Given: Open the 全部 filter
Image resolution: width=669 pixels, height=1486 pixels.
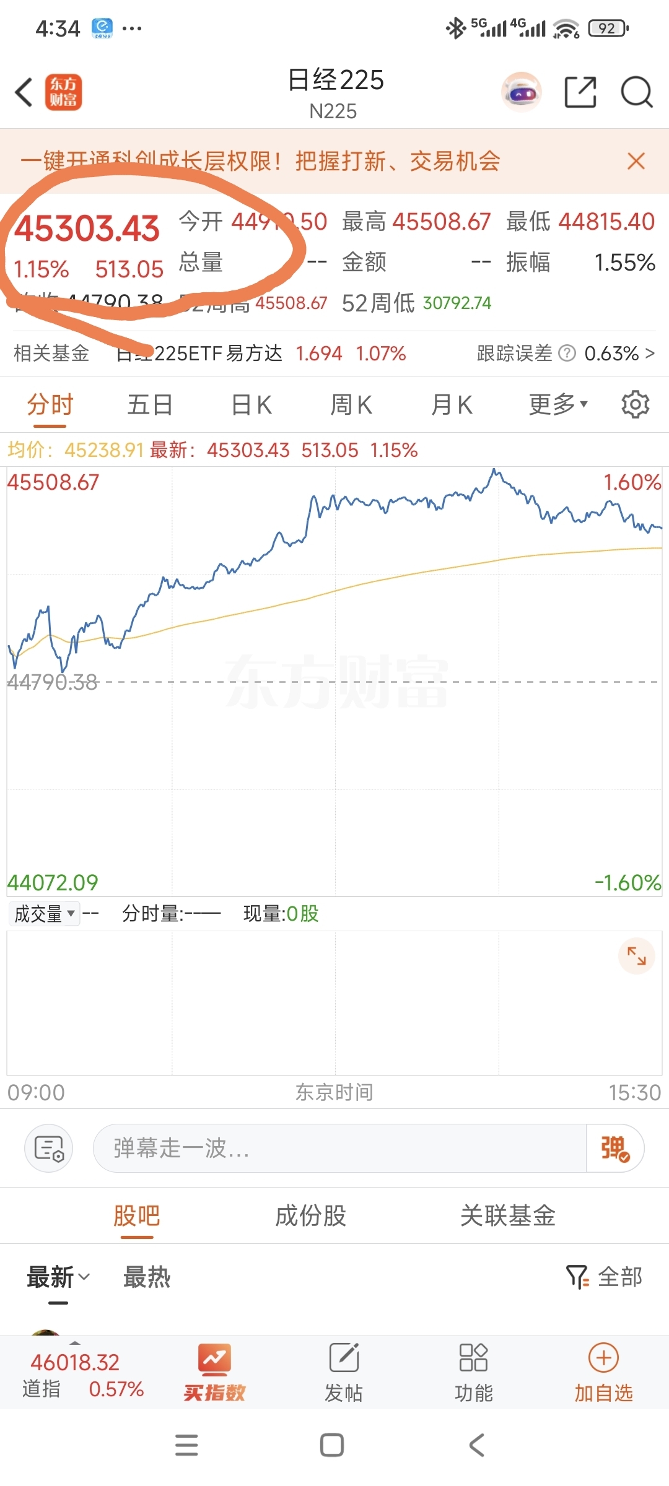Looking at the screenshot, I should tap(604, 1277).
